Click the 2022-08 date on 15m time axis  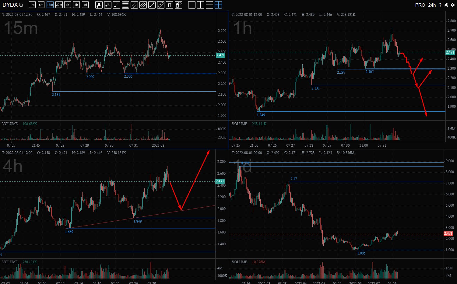(x=158, y=146)
